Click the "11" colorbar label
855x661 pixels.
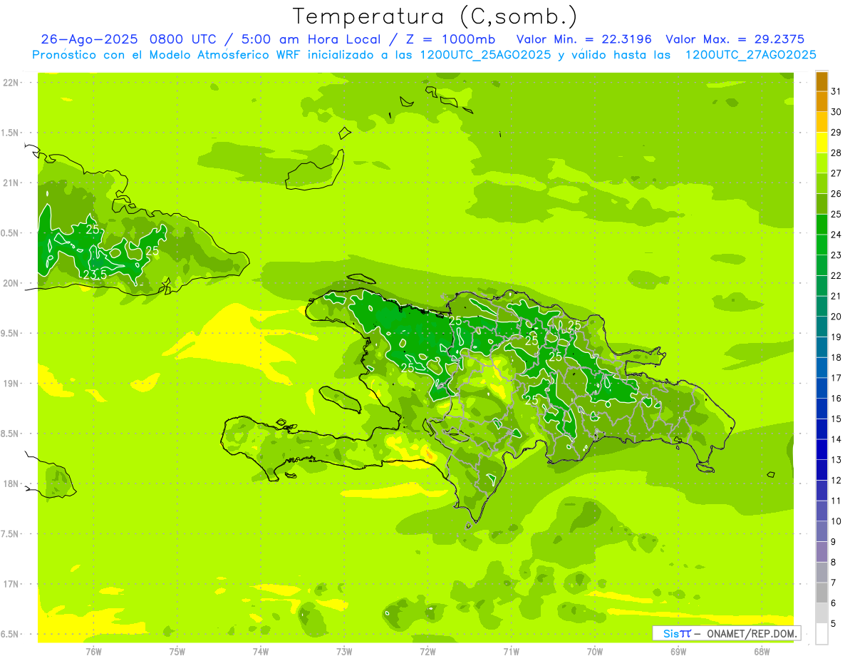click(x=836, y=501)
